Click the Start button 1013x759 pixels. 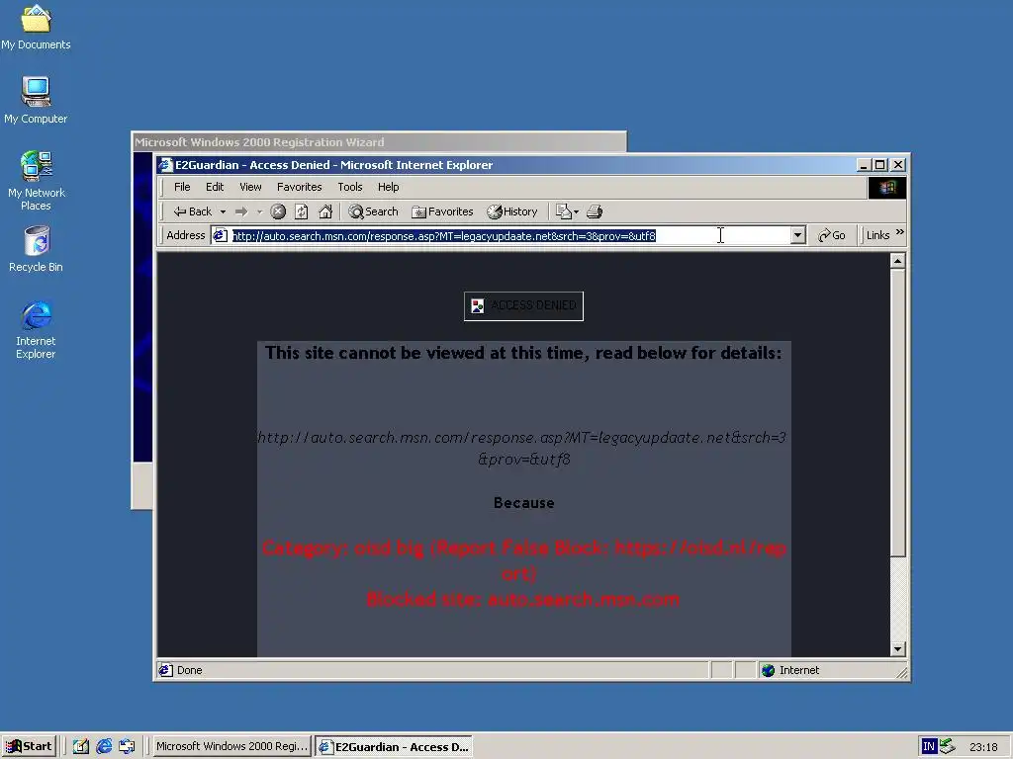pyautogui.click(x=29, y=746)
